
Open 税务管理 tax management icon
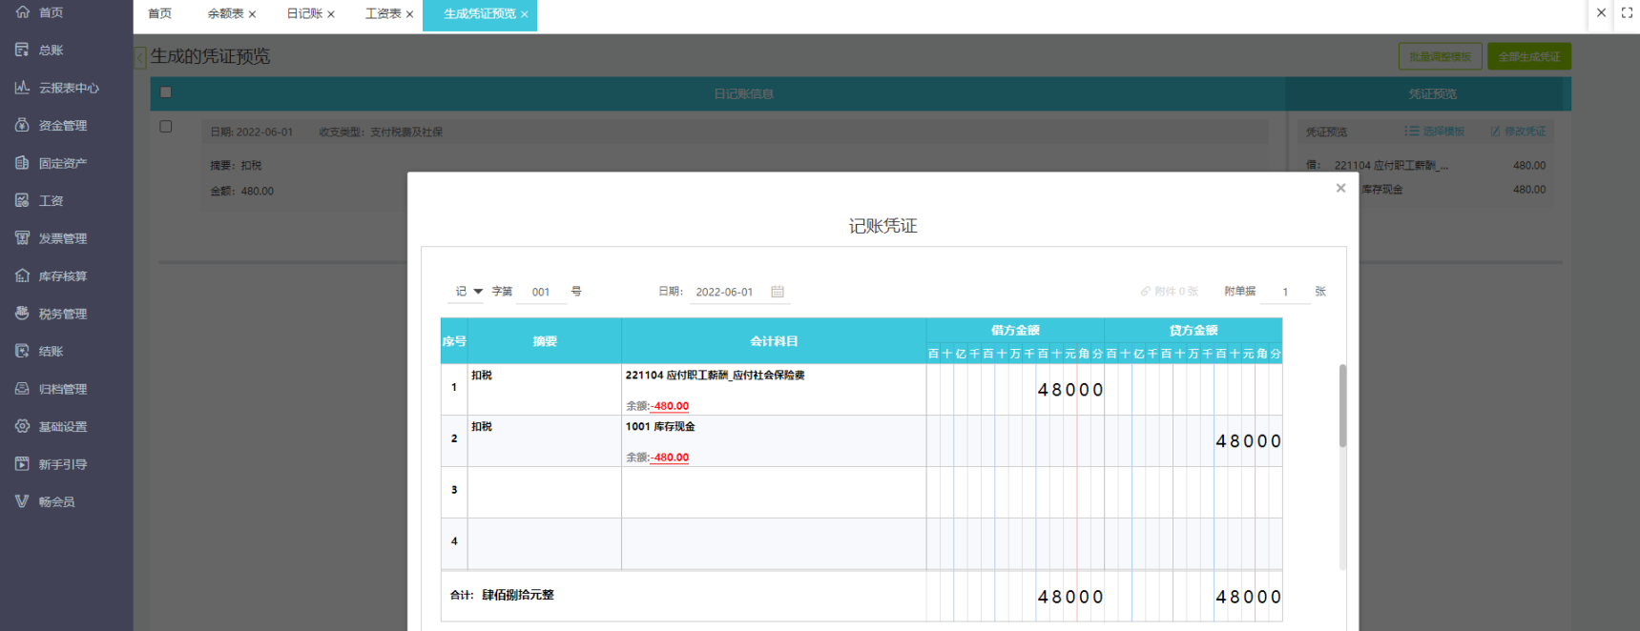22,314
